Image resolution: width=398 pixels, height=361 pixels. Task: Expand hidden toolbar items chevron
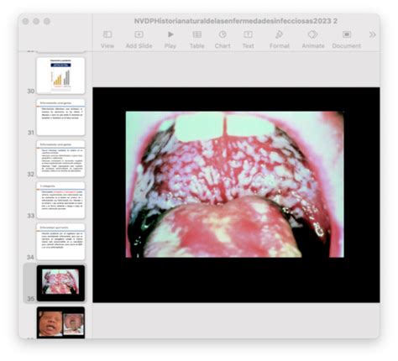tap(373, 34)
